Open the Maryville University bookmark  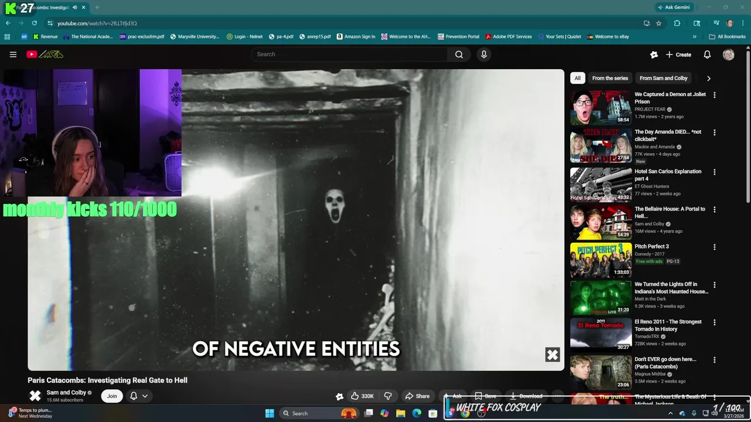coord(194,36)
